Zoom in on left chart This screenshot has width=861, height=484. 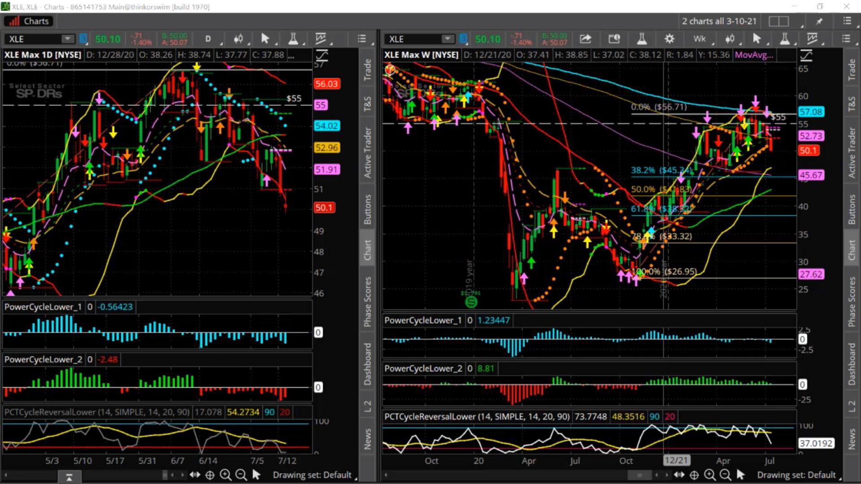pyautogui.click(x=225, y=475)
